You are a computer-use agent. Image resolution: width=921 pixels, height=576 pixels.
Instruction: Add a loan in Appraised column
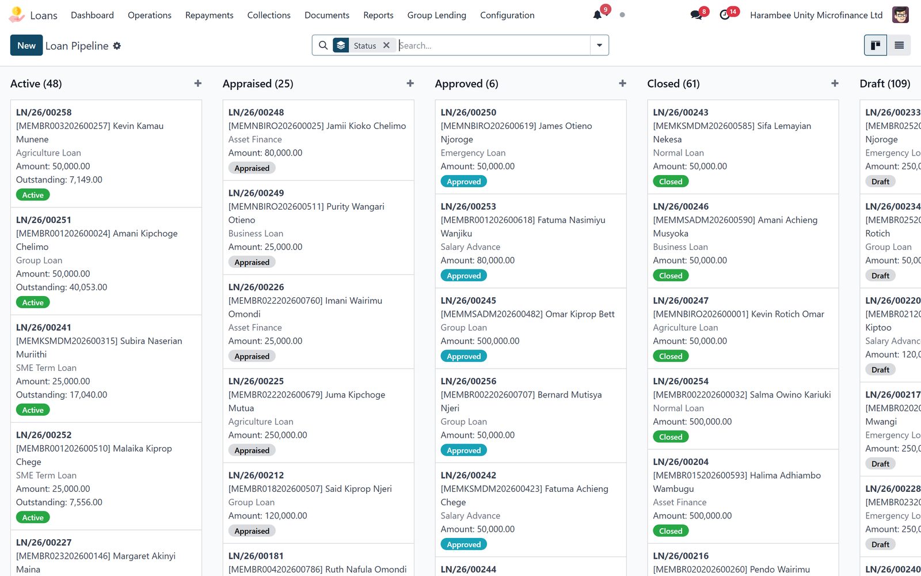(410, 84)
